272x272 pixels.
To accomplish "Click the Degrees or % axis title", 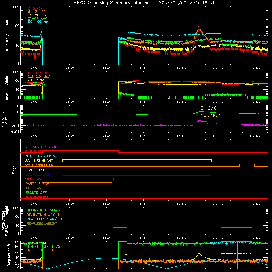I will [x=9, y=255].
